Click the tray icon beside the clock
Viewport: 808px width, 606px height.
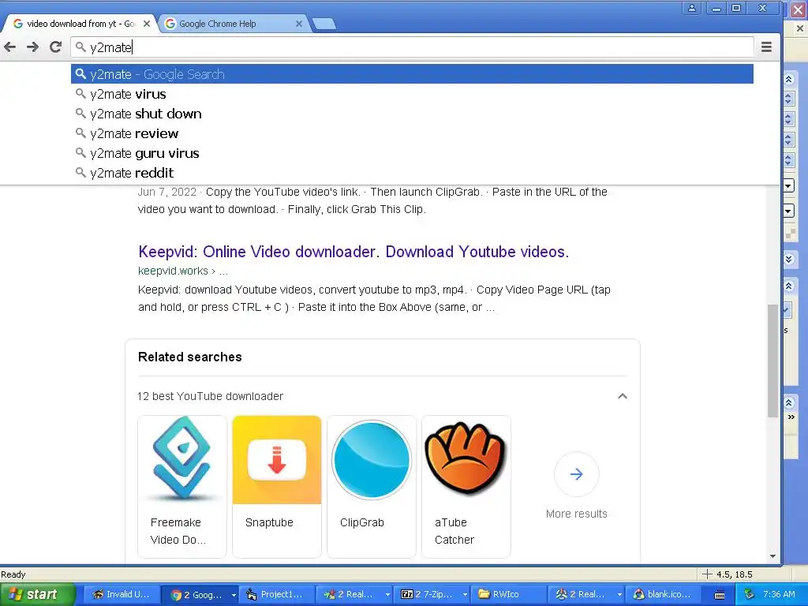click(750, 595)
